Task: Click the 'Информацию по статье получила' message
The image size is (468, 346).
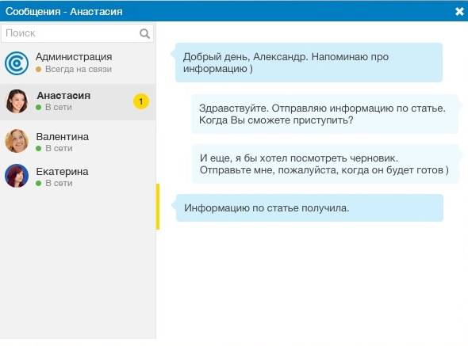Action: click(309, 207)
